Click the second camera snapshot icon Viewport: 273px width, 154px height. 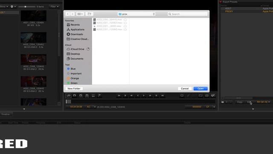(x=81, y=95)
